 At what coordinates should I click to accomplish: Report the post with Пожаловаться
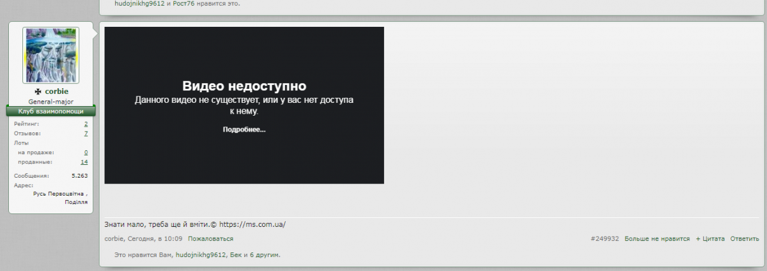[210, 238]
